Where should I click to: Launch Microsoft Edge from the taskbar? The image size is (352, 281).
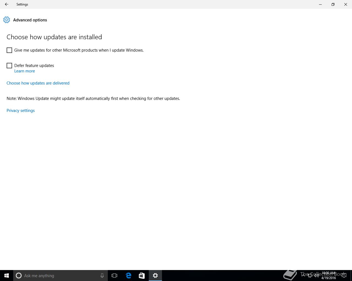pyautogui.click(x=128, y=276)
